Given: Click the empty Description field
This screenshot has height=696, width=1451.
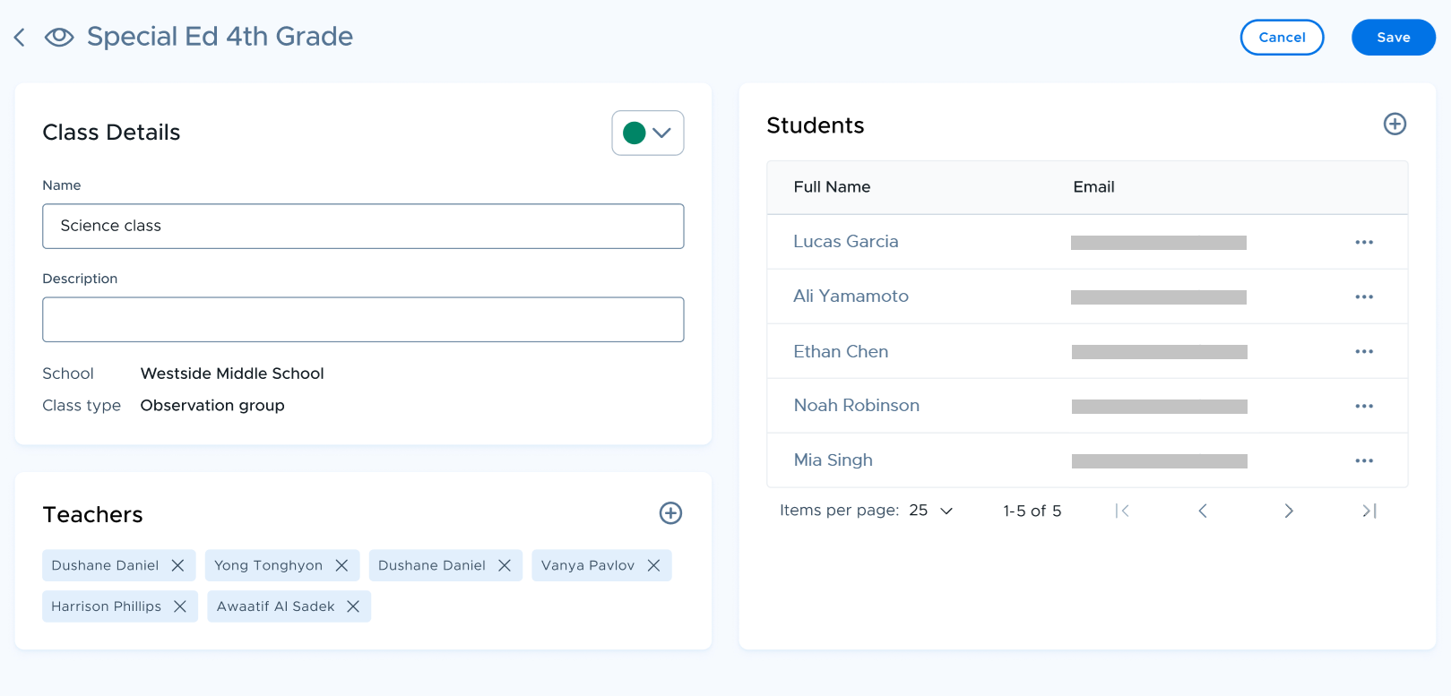Looking at the screenshot, I should click(363, 319).
